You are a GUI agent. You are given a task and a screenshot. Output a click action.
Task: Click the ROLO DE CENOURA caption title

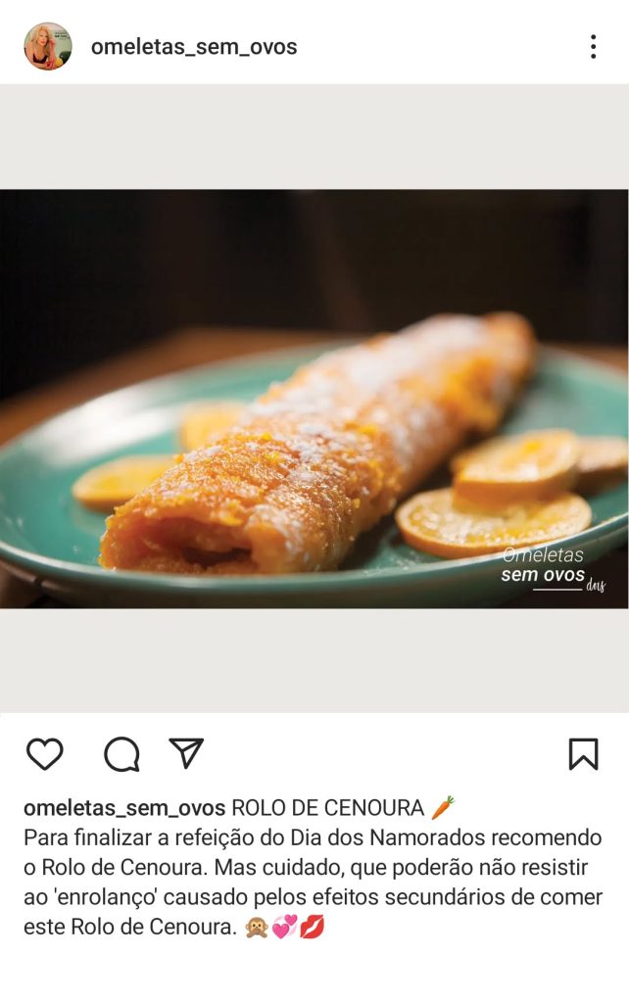pyautogui.click(x=327, y=808)
